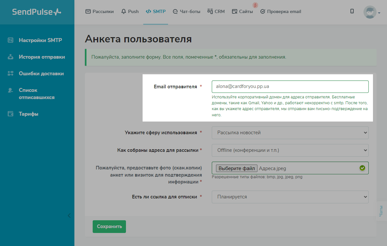Open Тарифы in the sidebar
The width and height of the screenshot is (387, 246).
[29, 114]
